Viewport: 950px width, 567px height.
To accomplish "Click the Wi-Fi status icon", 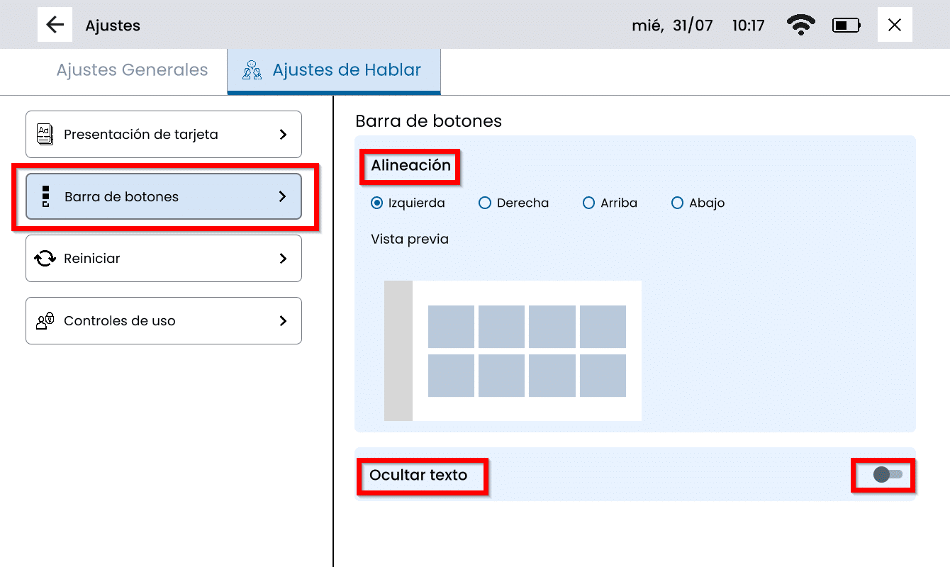I will tap(800, 26).
